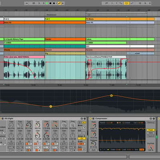Click Compressor save preset icon
The width and height of the screenshot is (160, 160).
(154, 118)
